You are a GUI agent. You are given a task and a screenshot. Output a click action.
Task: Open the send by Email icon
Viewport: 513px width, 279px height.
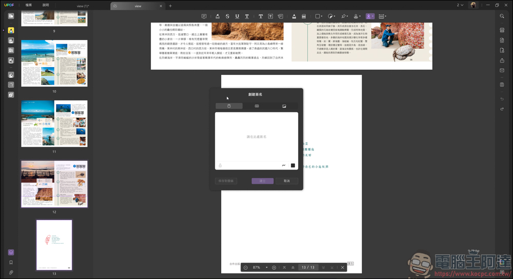click(x=502, y=70)
